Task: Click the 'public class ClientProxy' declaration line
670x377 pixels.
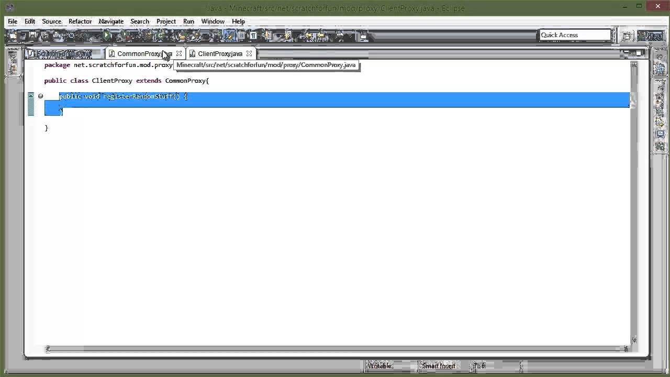Action: pos(127,81)
